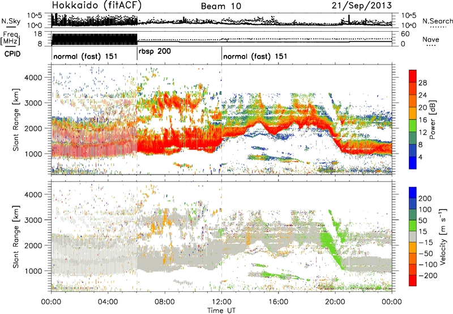
Task: Click the 18 tick on frequency axis
Action: pyautogui.click(x=38, y=34)
